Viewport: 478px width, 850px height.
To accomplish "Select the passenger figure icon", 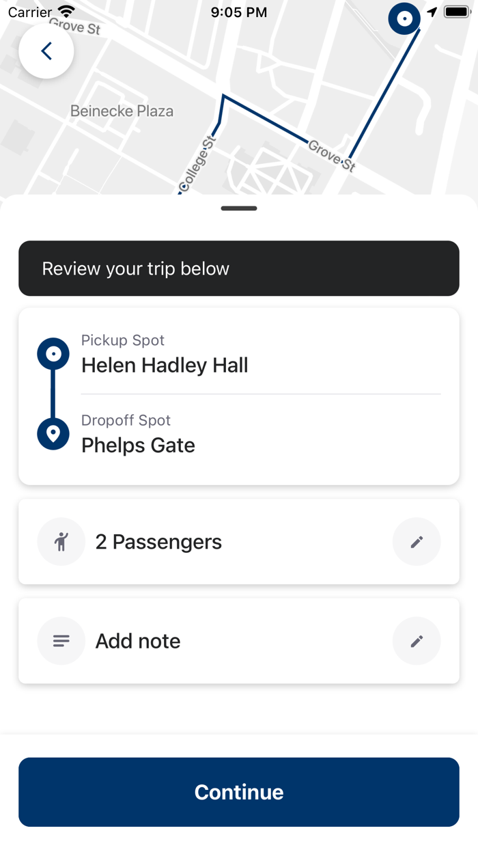I will (61, 541).
